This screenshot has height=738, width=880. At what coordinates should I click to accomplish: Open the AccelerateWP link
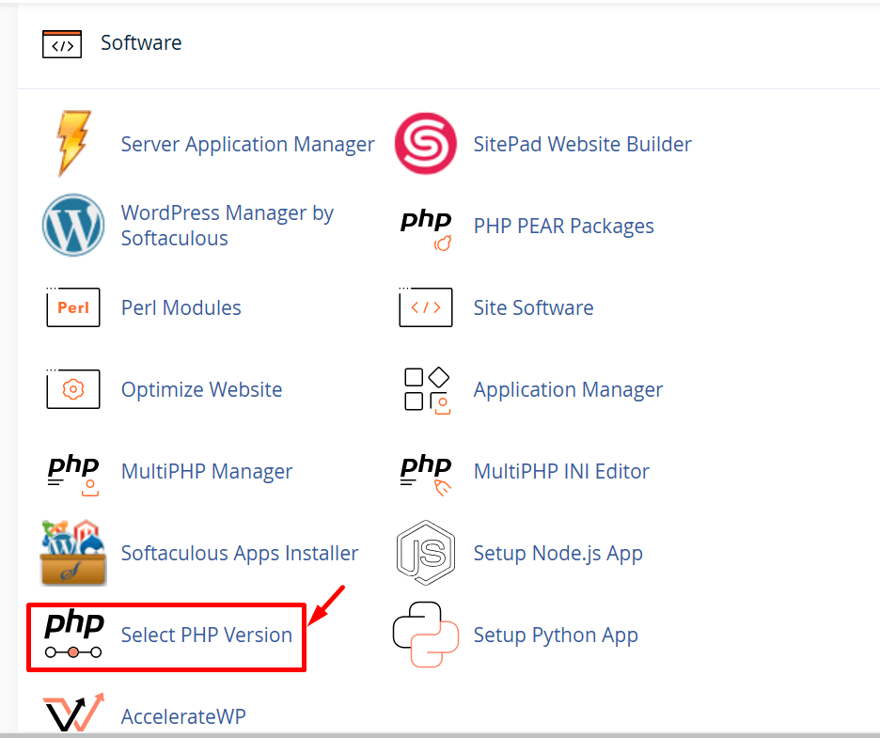coord(183,716)
